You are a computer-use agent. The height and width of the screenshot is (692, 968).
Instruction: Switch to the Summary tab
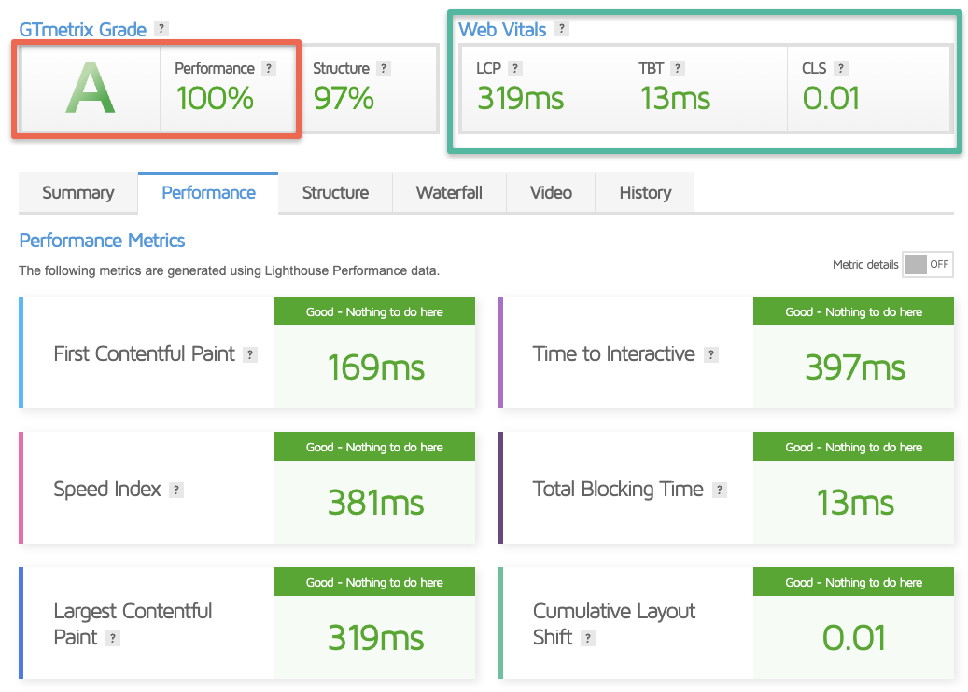pos(77,192)
